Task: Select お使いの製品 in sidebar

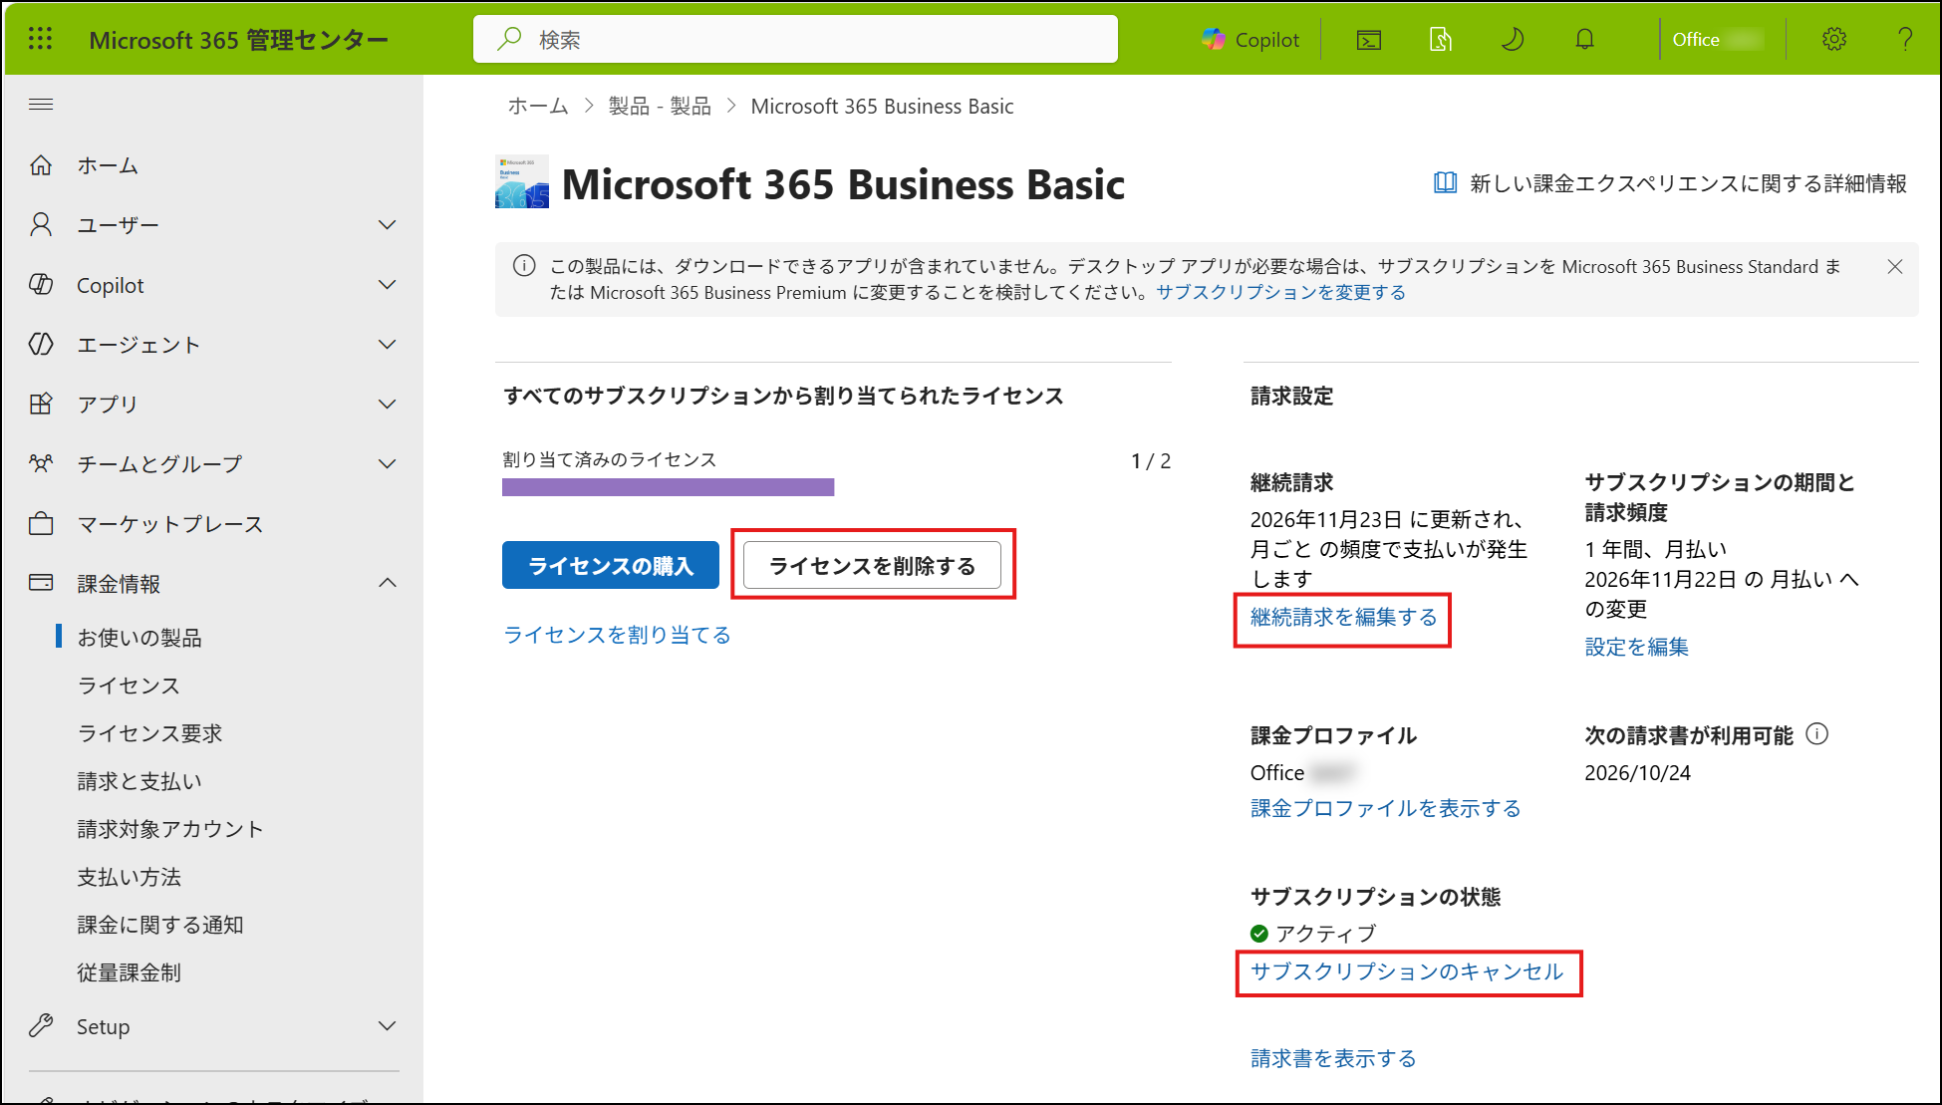Action: [x=139, y=638]
